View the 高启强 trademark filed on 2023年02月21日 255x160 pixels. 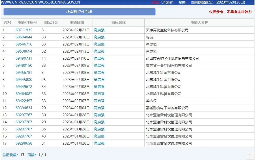click(x=99, y=30)
